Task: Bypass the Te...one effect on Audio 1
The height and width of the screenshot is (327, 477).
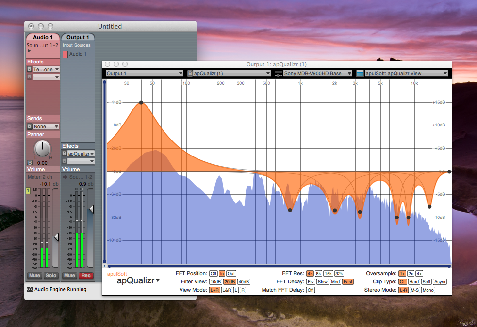Action: pyautogui.click(x=30, y=69)
